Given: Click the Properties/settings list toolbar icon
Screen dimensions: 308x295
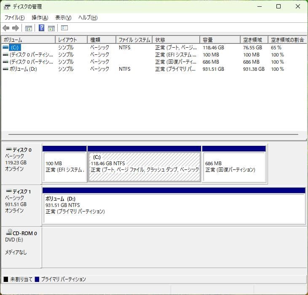Looking at the screenshot, I should coord(64,28).
